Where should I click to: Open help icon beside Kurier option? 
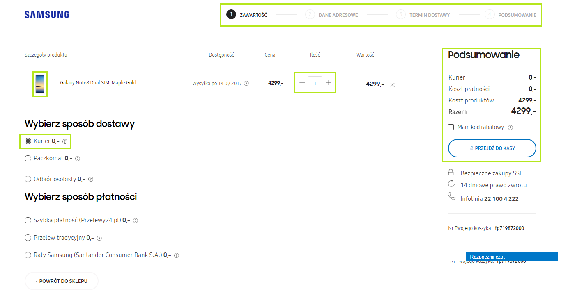(x=64, y=141)
